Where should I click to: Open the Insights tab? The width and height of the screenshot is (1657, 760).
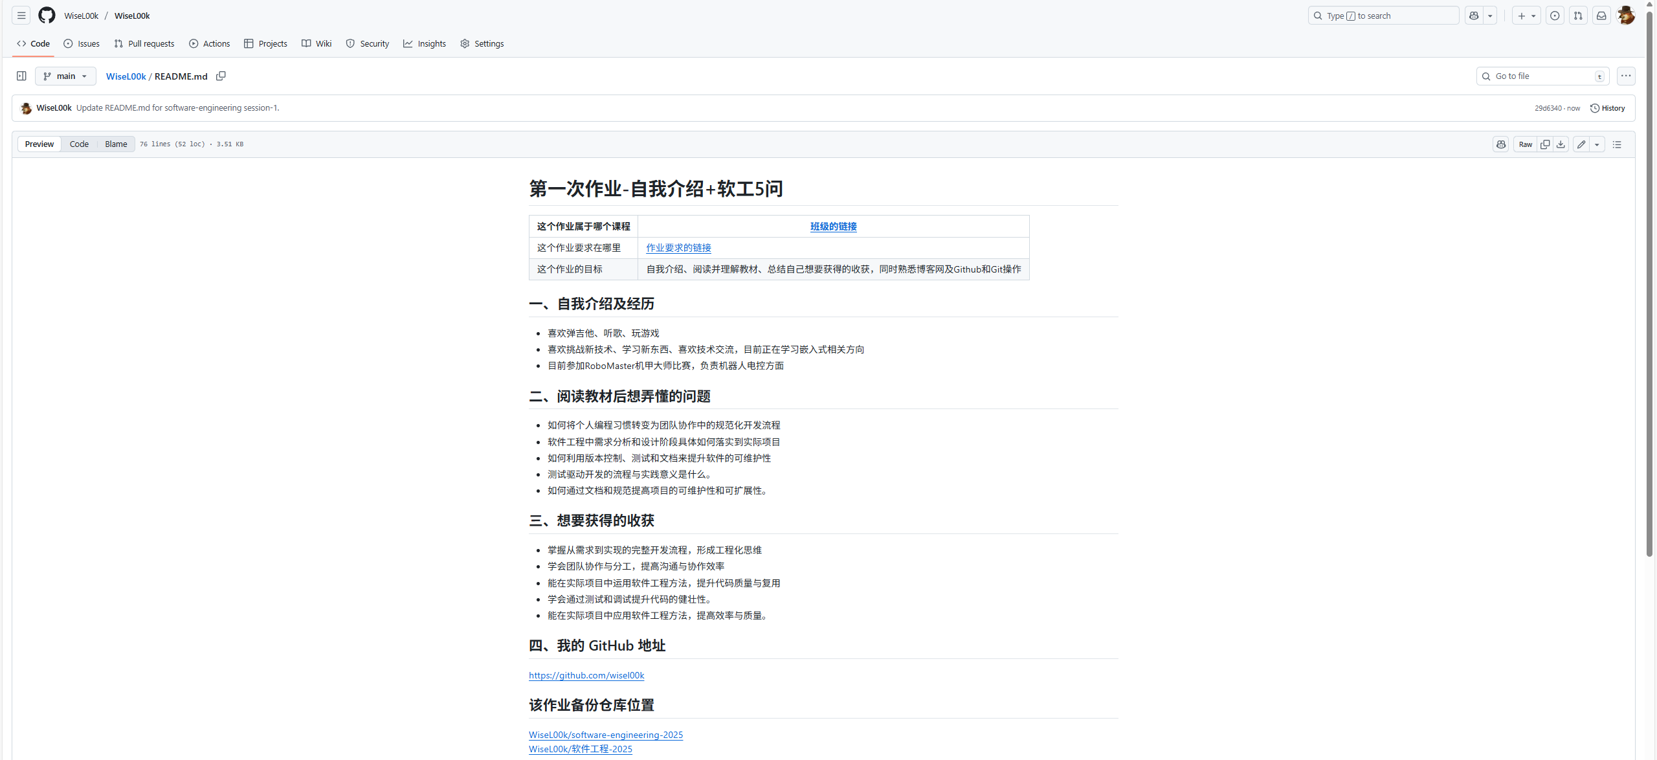pyautogui.click(x=425, y=43)
